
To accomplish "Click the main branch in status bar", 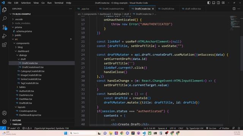I will [x=12, y=128].
